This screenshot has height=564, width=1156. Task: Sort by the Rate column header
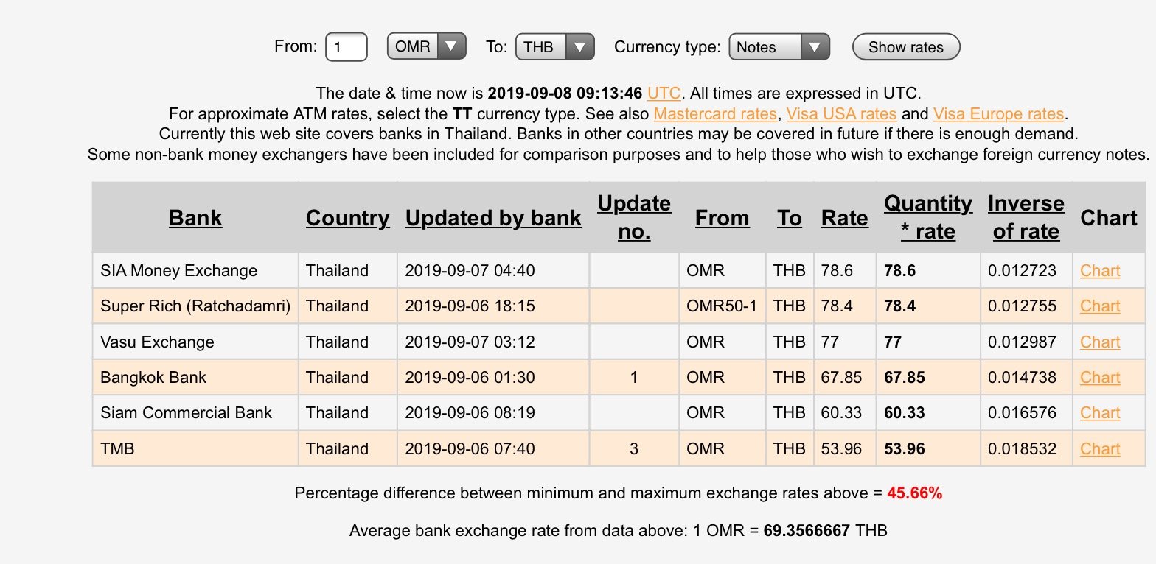[x=844, y=218]
